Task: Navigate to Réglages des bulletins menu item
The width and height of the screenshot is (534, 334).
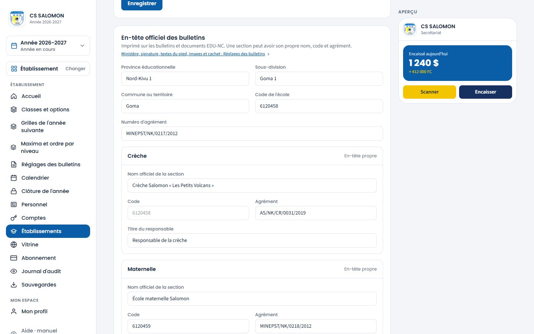Action: coord(48,164)
